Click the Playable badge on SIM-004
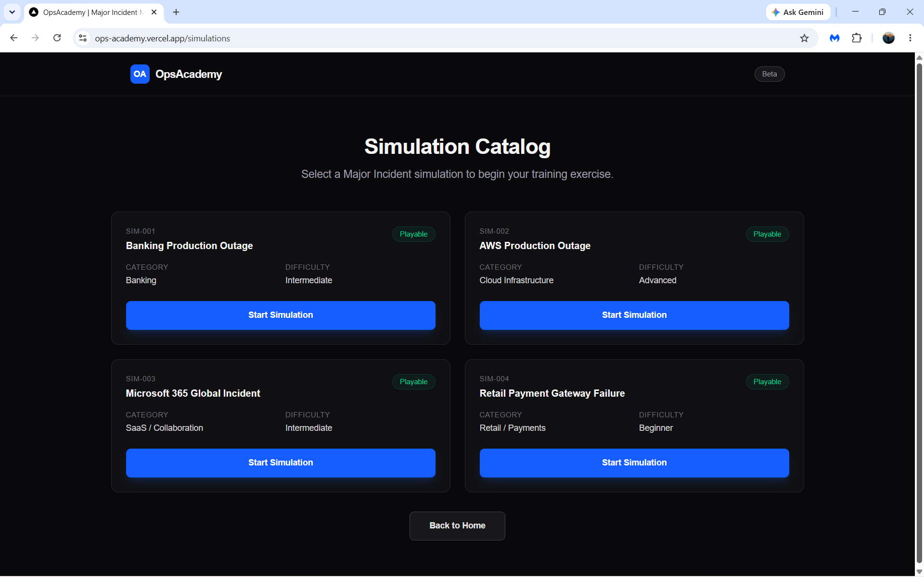The height and width of the screenshot is (577, 924). (767, 382)
